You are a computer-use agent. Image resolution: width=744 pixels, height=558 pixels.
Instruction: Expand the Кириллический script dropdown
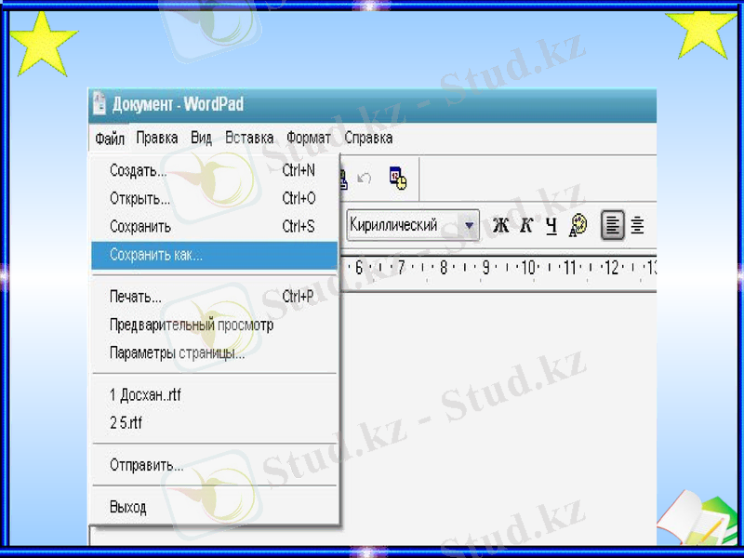click(x=471, y=225)
